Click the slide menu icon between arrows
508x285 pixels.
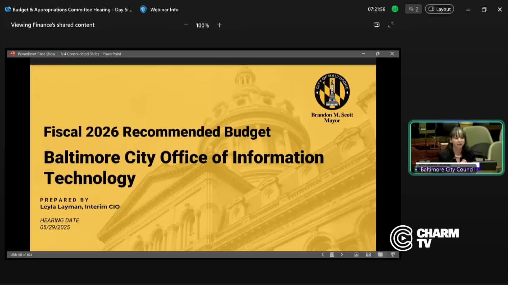click(332, 255)
